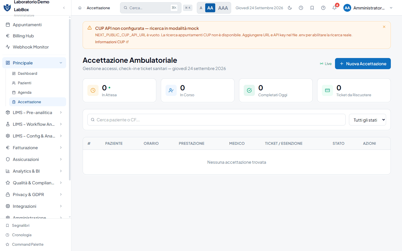
Task: Open Appuntamenti in sidebar
Action: [x=34, y=25]
